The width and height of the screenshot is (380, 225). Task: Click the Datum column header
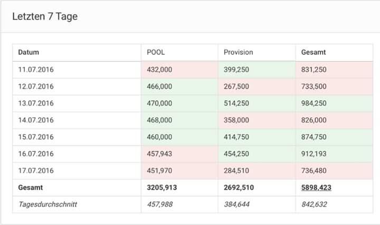click(28, 52)
